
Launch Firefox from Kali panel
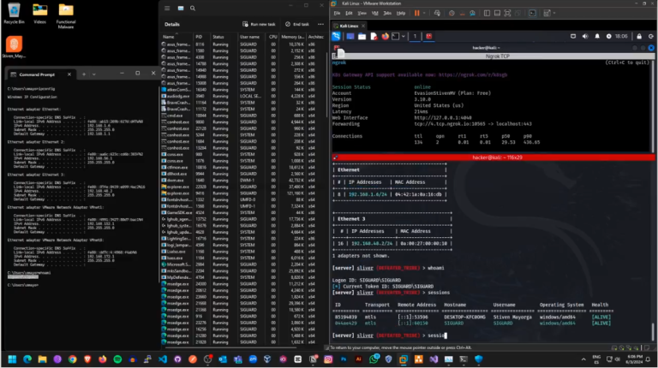click(x=386, y=37)
